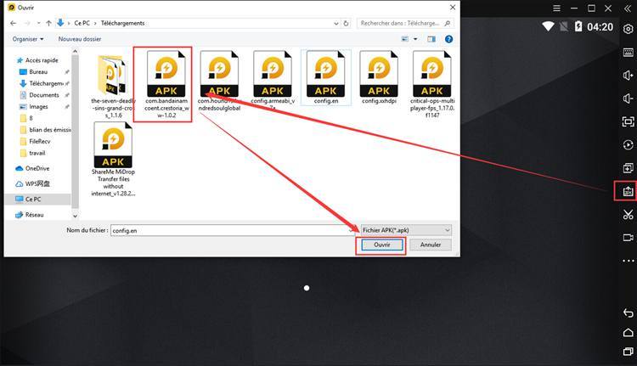
Task: Collapse the sidebar with double chevron icon
Action: [x=628, y=8]
